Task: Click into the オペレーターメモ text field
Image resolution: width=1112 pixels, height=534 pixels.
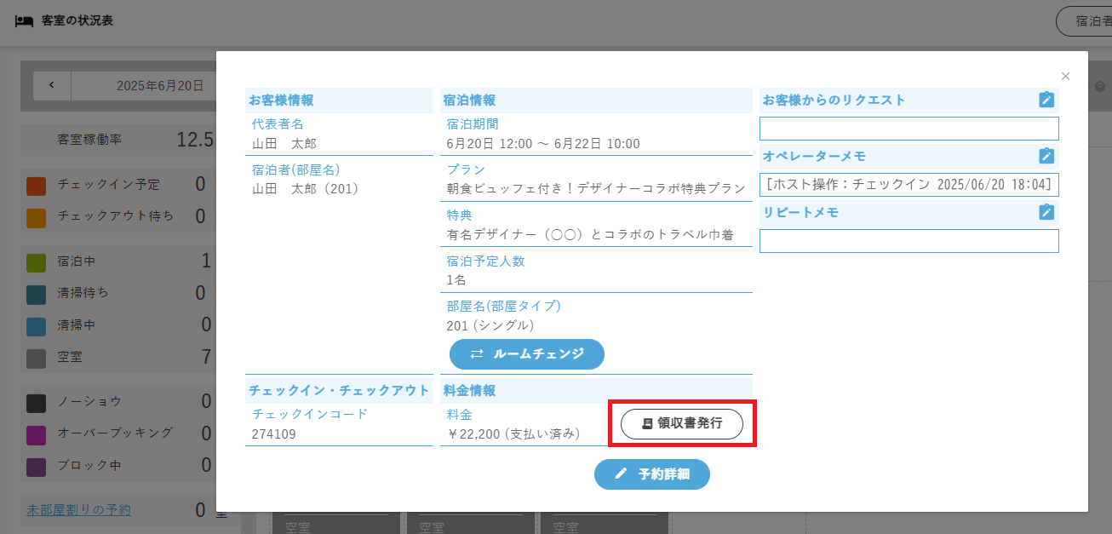Action: coord(909,185)
